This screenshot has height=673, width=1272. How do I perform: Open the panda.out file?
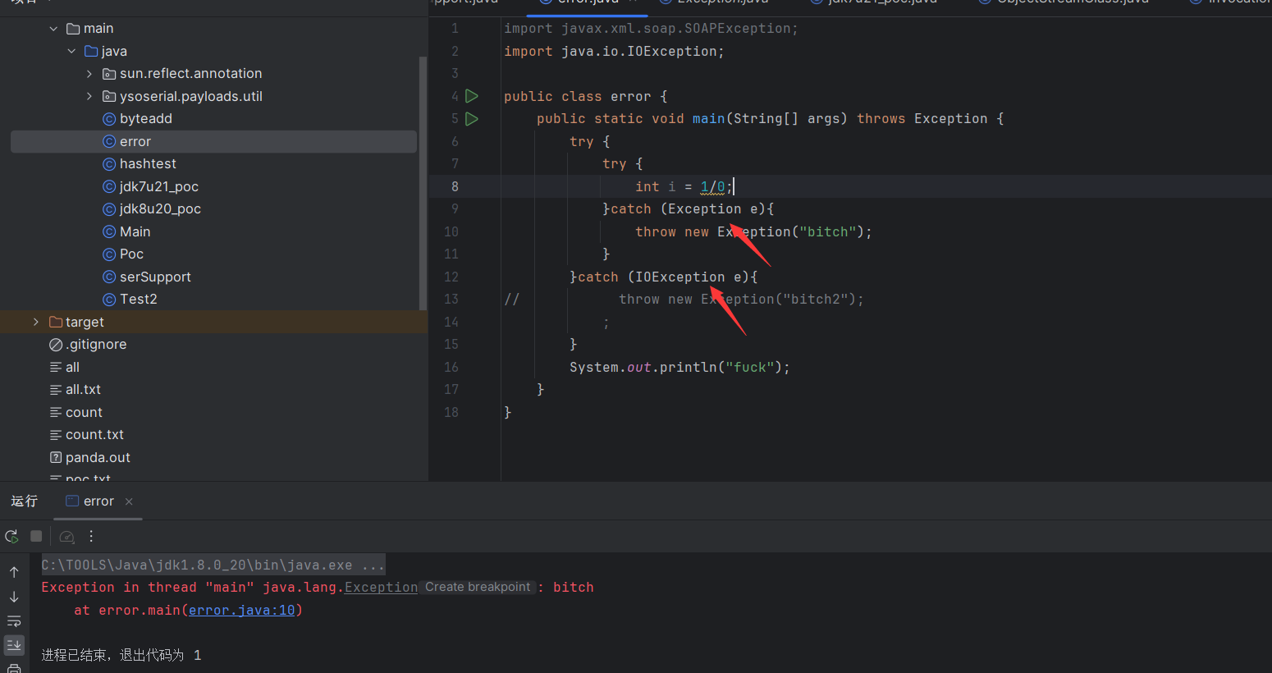pos(98,457)
